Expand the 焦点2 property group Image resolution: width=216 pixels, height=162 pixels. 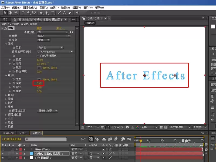coord(6,95)
